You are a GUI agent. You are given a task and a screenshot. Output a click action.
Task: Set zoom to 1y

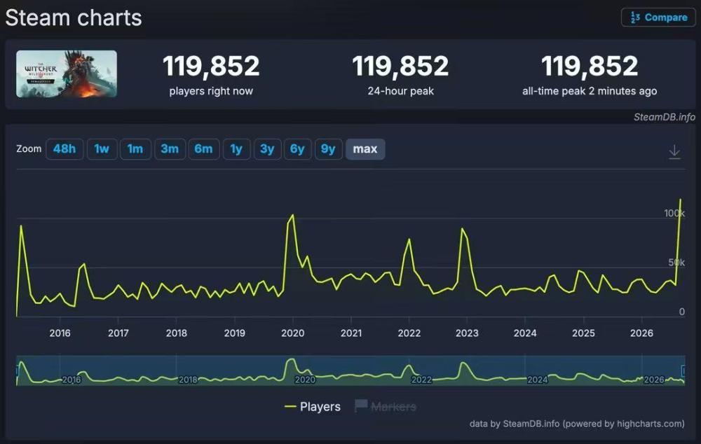point(236,148)
